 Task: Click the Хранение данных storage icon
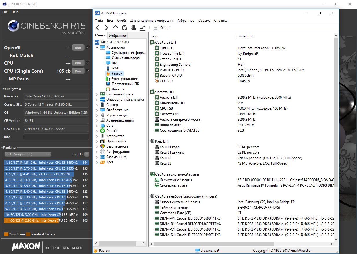pyautogui.click(x=102, y=120)
